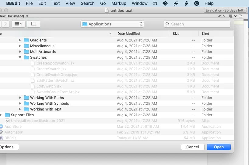Click the EditSwatch.jsx file name

pos(49,86)
